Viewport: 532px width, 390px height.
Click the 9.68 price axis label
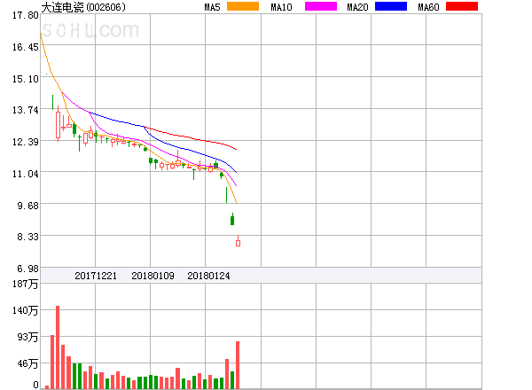pos(28,206)
